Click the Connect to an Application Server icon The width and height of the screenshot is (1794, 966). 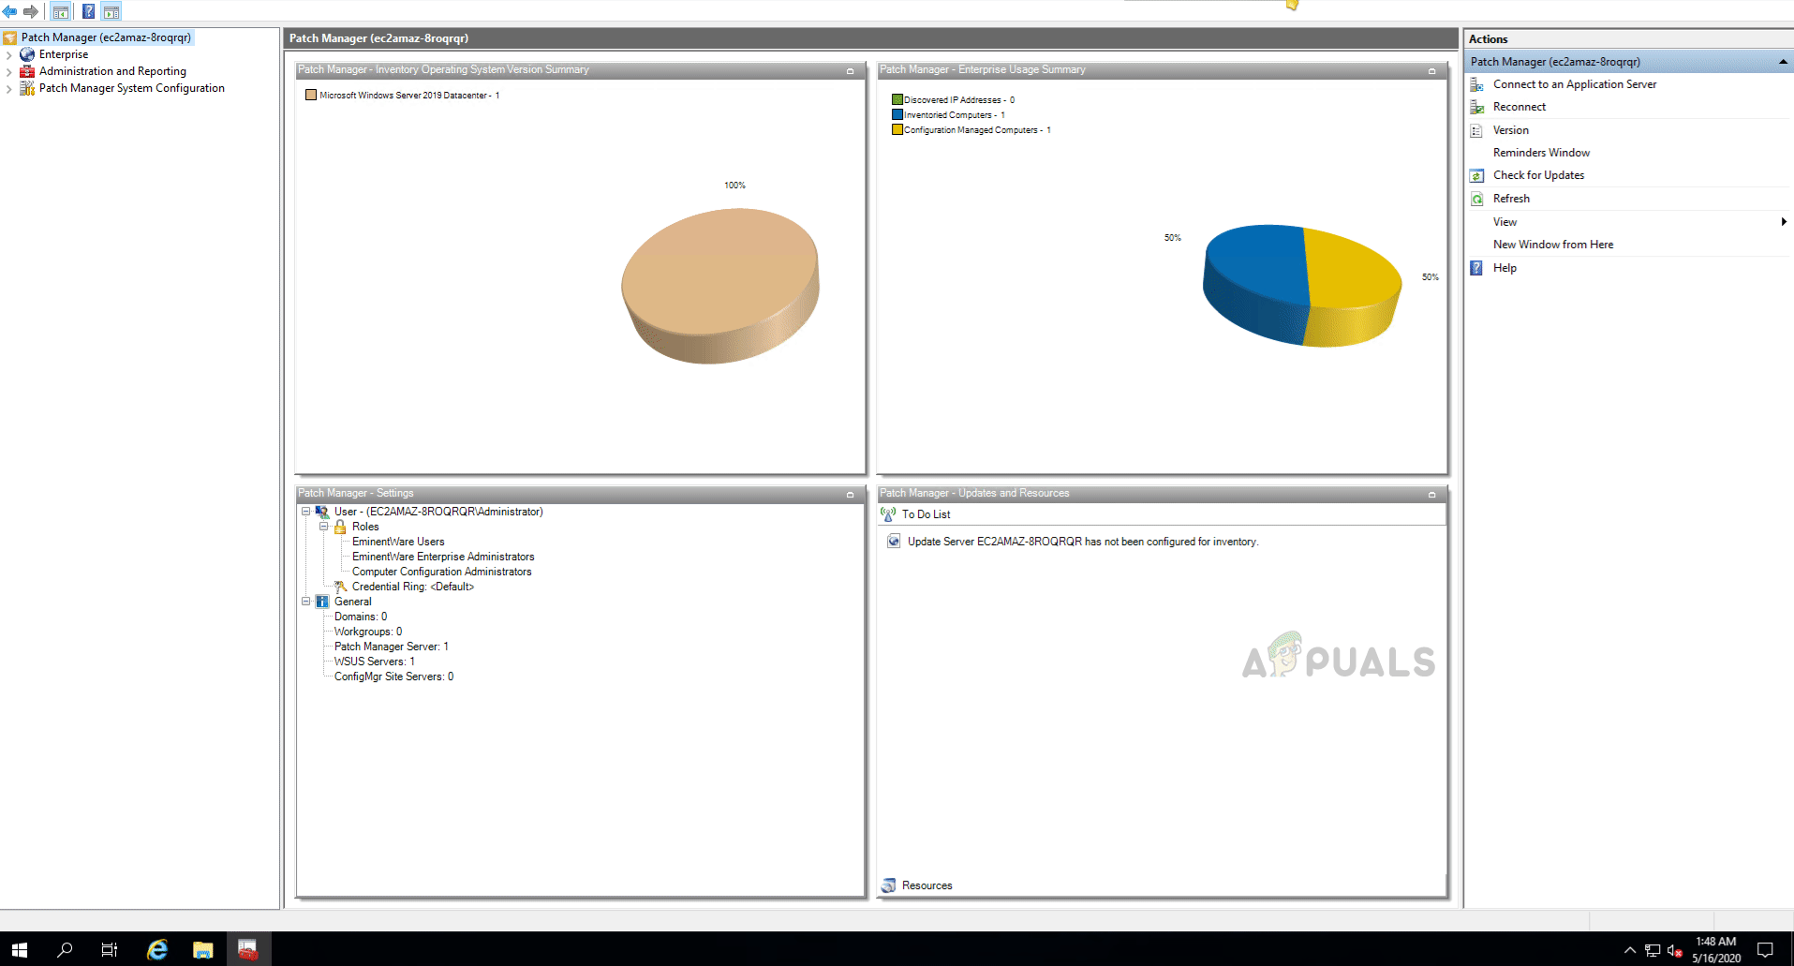(x=1476, y=84)
